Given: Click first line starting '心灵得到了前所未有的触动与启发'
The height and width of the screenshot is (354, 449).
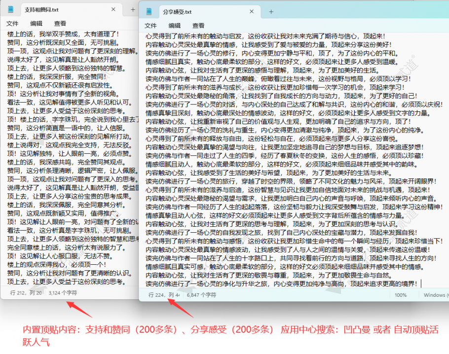Looking at the screenshot, I should (265, 36).
